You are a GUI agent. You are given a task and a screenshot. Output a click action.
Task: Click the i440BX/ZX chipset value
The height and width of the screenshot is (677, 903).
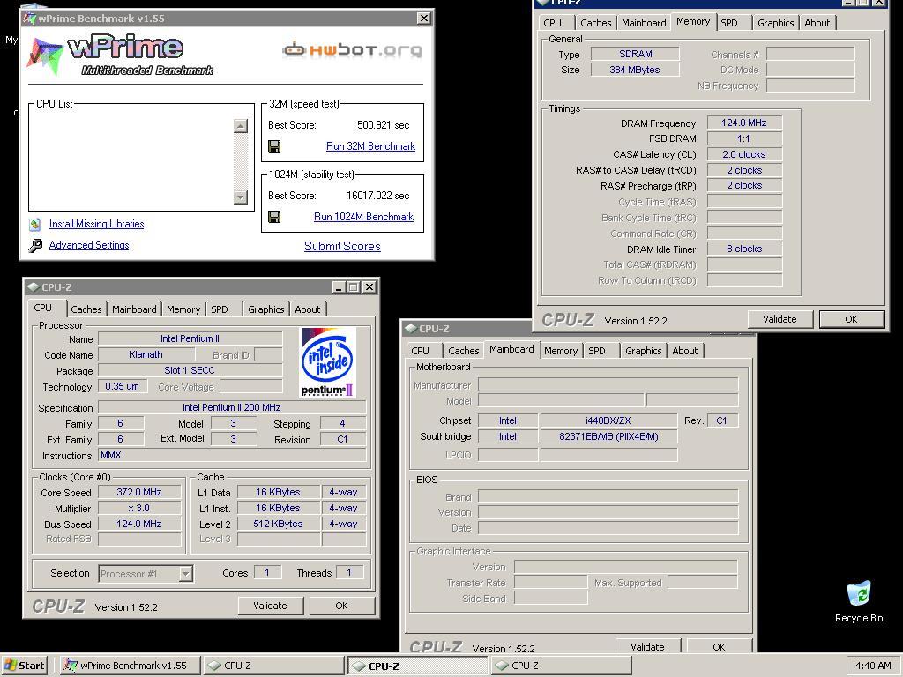pos(608,420)
